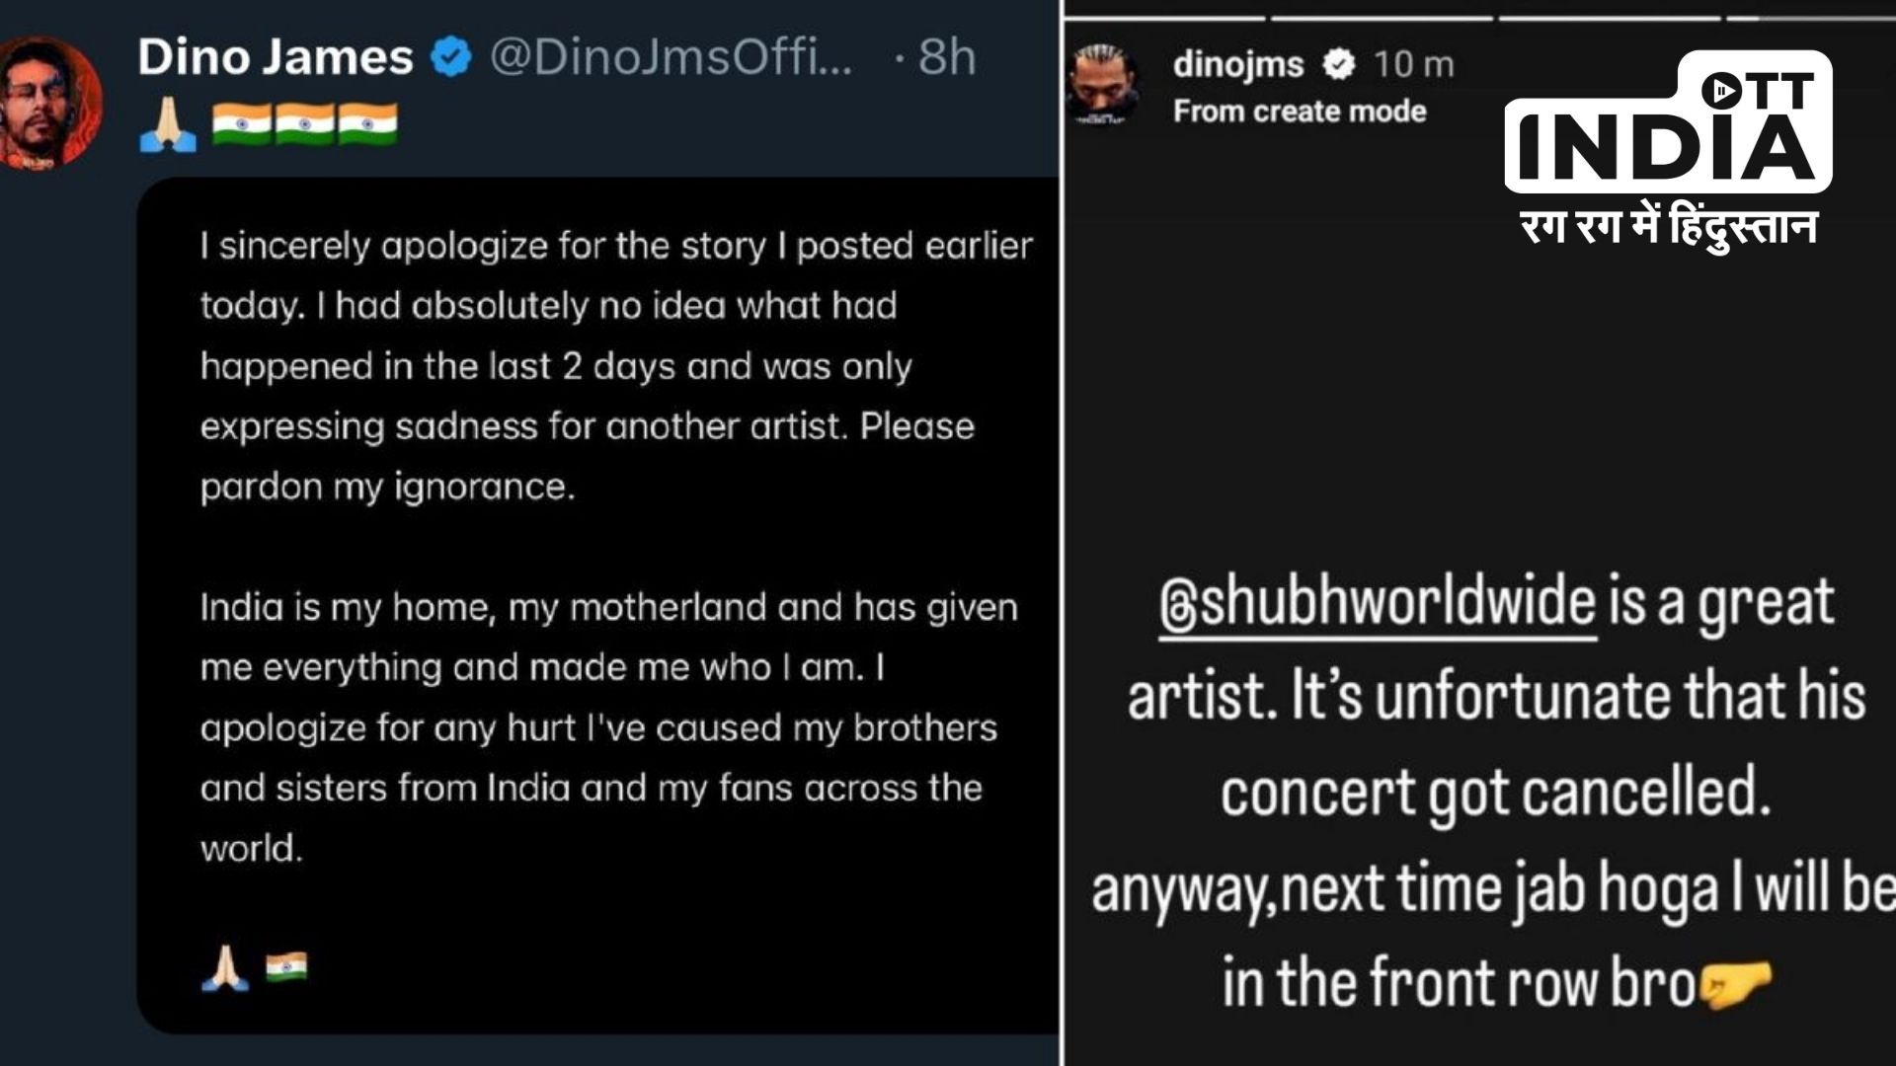Open the Dino James display name
Image resolution: width=1896 pixels, height=1066 pixels.
[x=276, y=57]
